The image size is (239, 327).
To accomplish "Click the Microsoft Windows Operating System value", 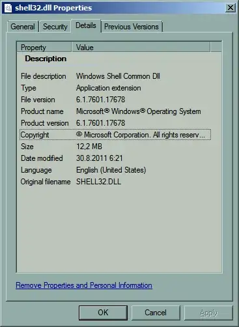I will pos(139,111).
